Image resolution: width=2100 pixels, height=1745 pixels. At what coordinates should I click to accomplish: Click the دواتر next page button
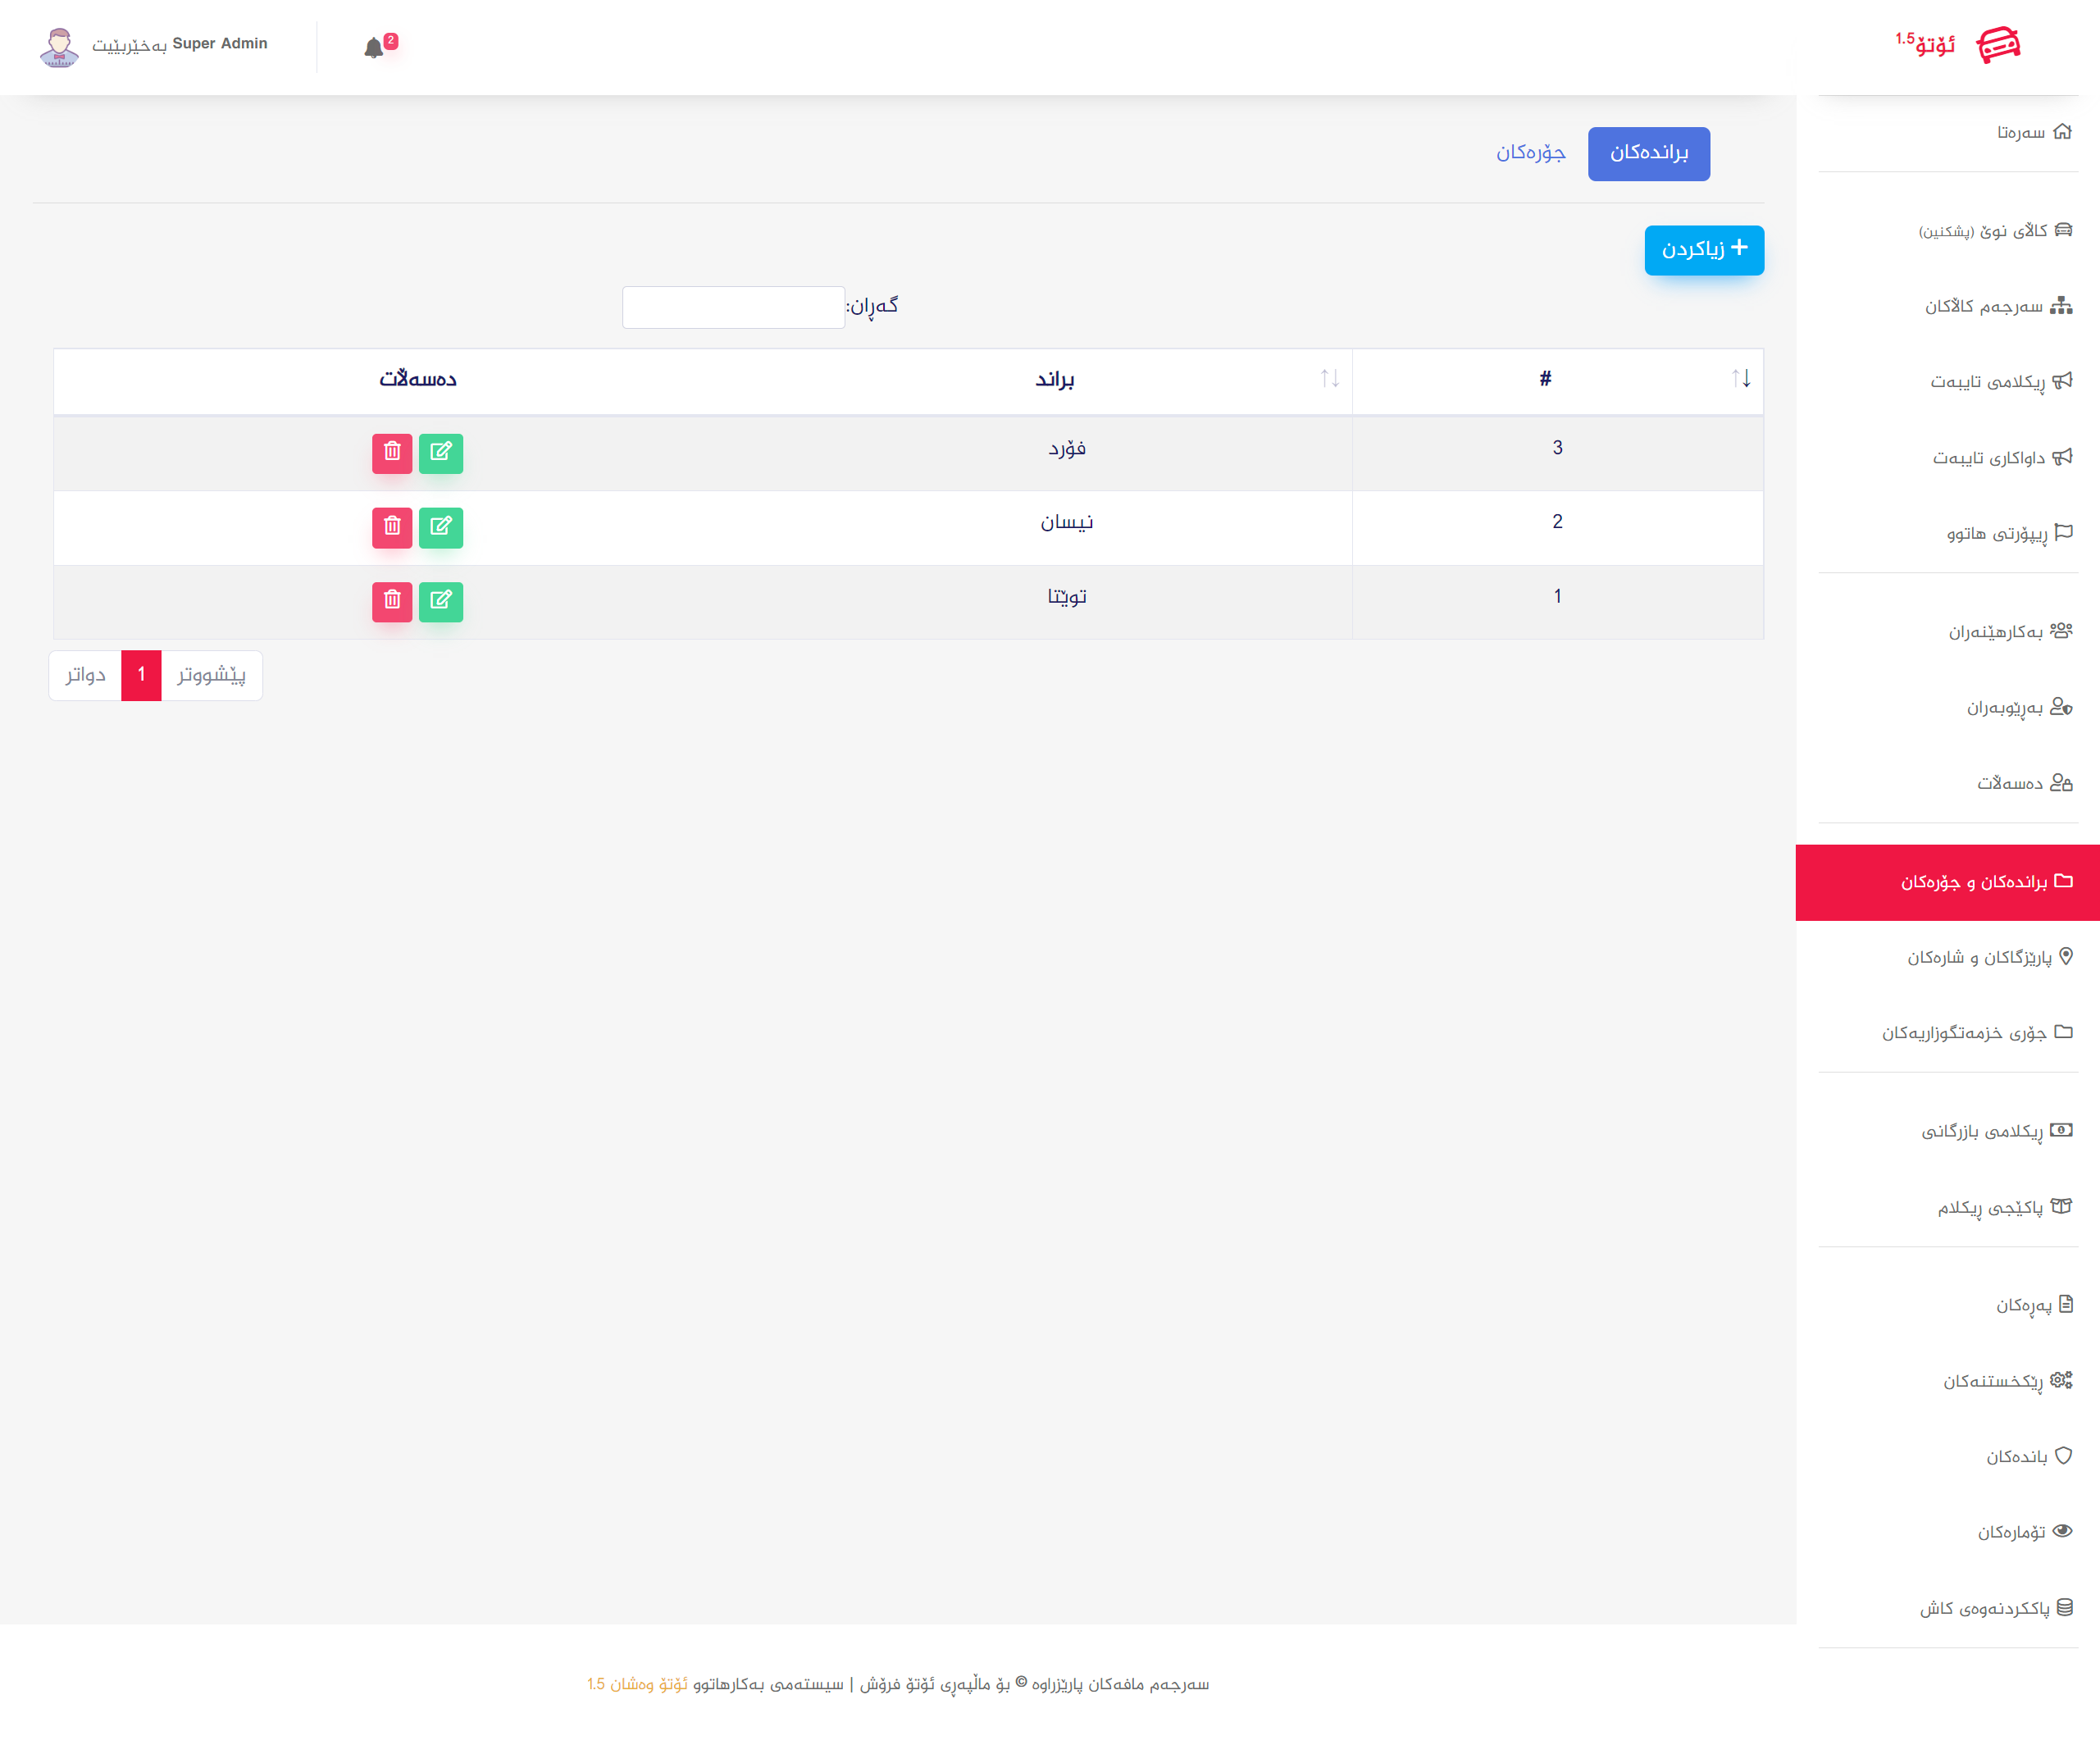pos(86,675)
